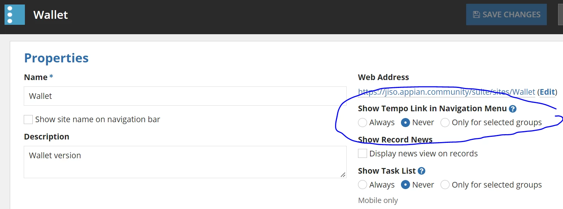Select Always under Show Task List
This screenshot has width=563, height=209.
click(x=363, y=185)
